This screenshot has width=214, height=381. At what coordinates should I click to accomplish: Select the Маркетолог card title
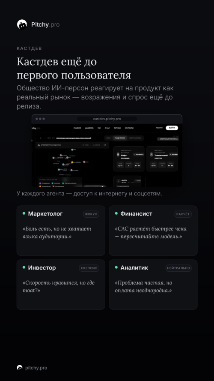pyautogui.click(x=45, y=213)
